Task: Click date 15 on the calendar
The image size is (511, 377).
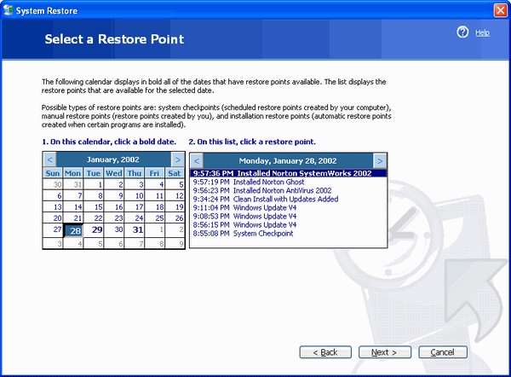Action: click(94, 207)
